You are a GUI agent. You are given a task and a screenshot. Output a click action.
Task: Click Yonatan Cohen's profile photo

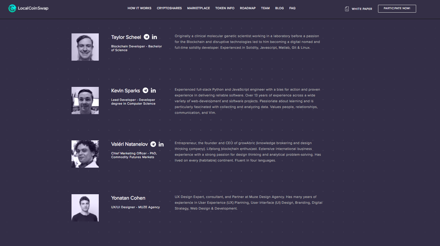click(85, 208)
